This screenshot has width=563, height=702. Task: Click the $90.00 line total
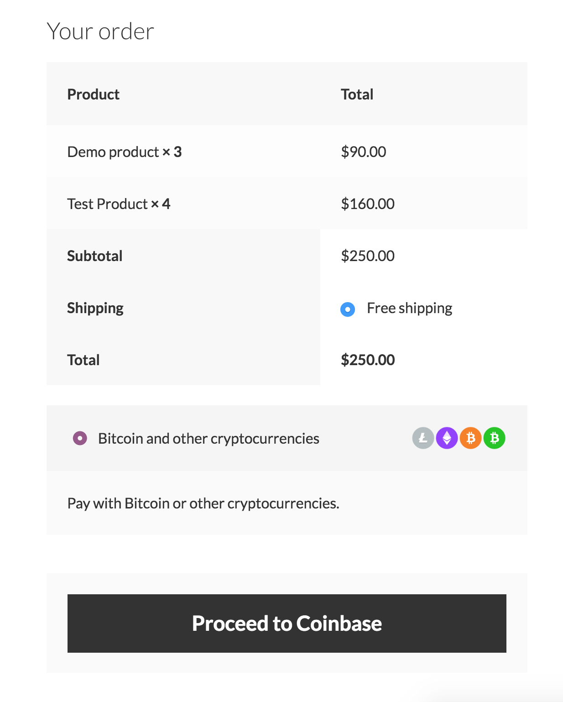(x=363, y=152)
